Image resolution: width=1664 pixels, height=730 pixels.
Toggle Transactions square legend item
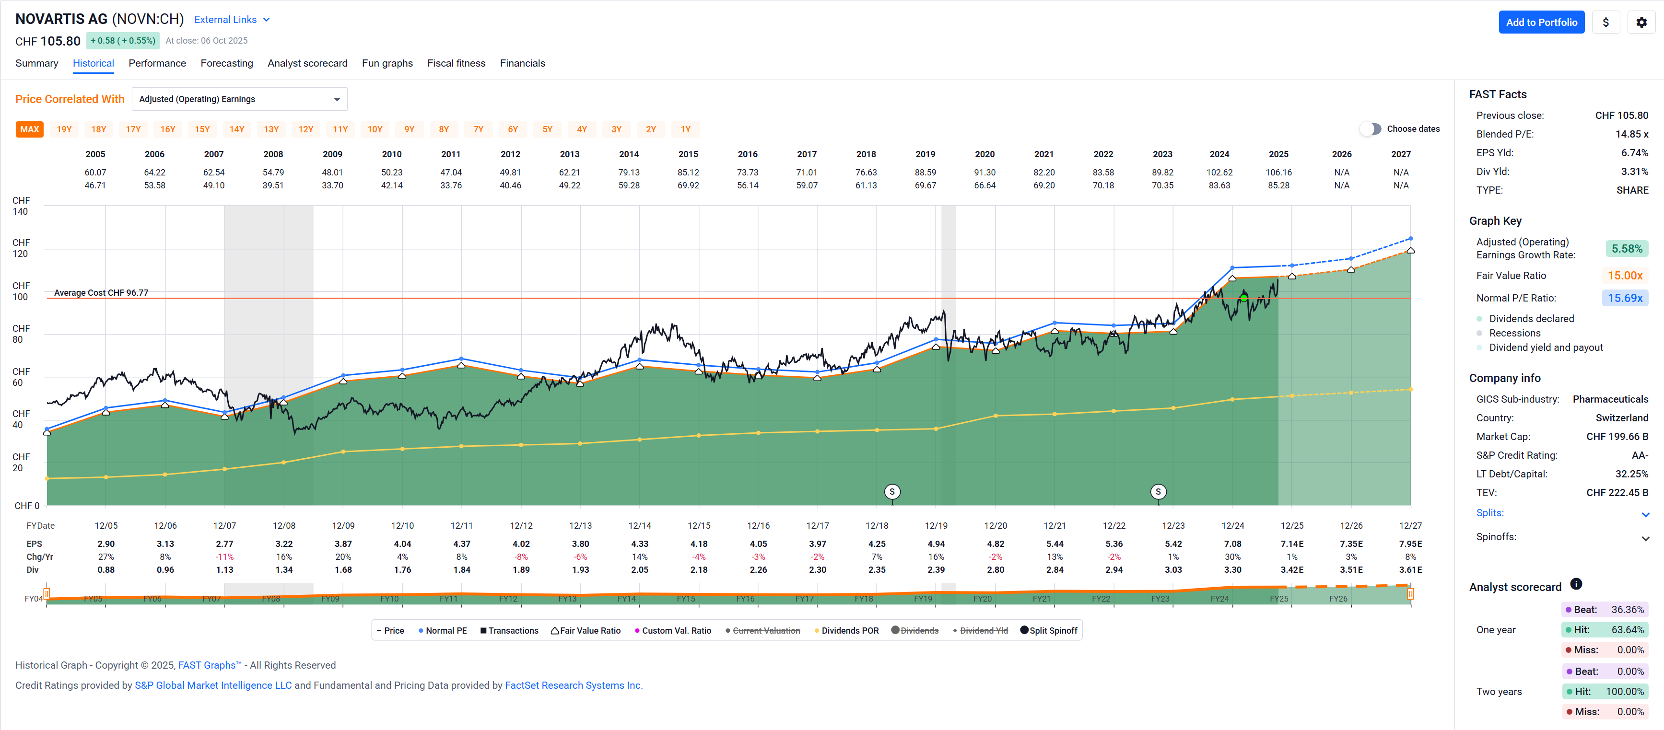483,631
